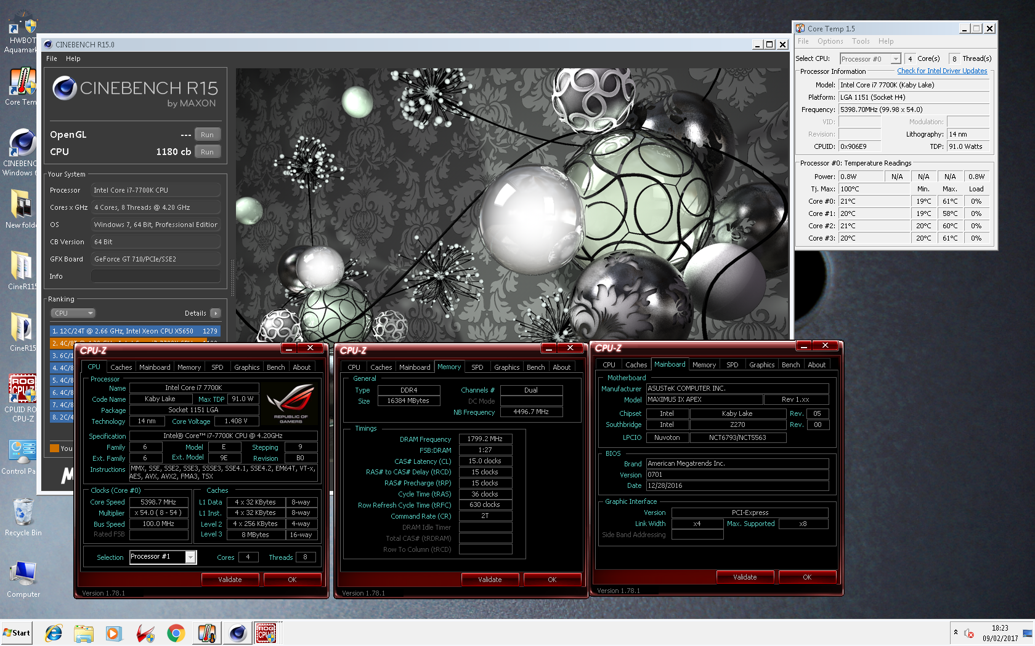1035x646 pixels.
Task: Open About tab in right CPU-Z window
Action: 817,365
